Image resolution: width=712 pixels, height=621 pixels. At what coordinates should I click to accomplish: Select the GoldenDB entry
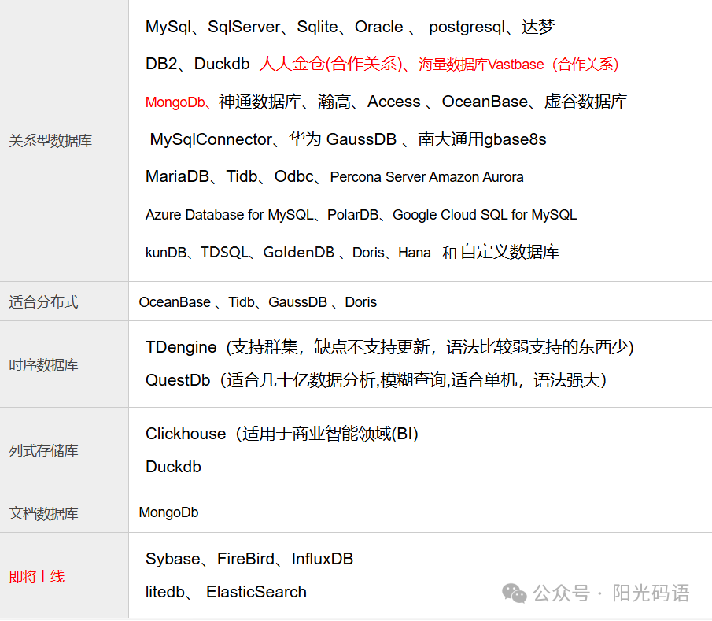299,252
